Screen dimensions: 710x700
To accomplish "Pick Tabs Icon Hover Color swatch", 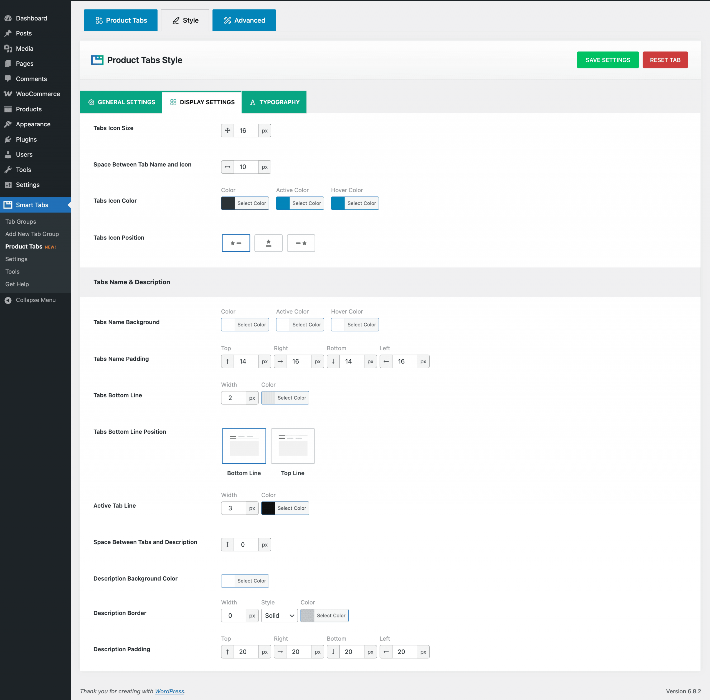I will [x=338, y=203].
